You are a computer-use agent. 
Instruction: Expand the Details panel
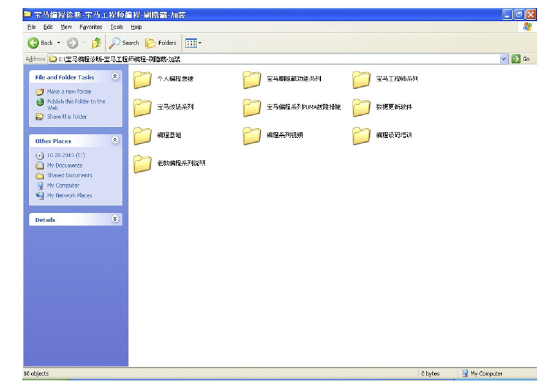coord(115,219)
